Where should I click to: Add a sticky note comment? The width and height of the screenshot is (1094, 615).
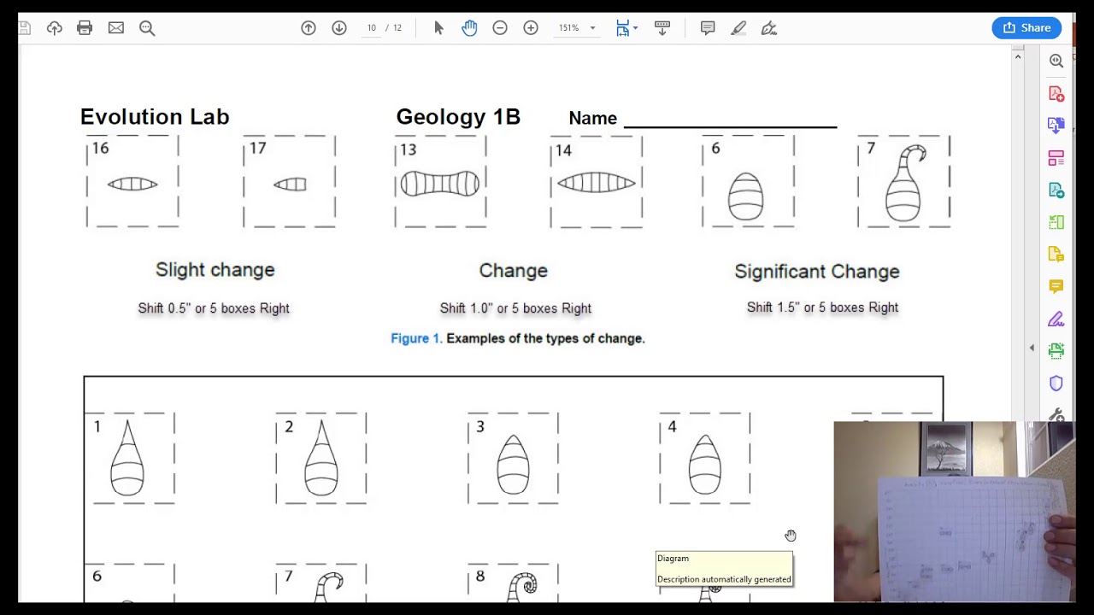[708, 28]
